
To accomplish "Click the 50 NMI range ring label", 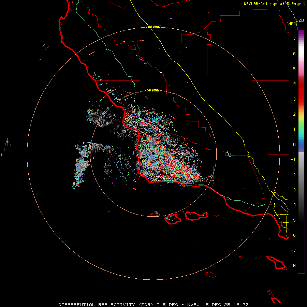I will pos(153,90).
